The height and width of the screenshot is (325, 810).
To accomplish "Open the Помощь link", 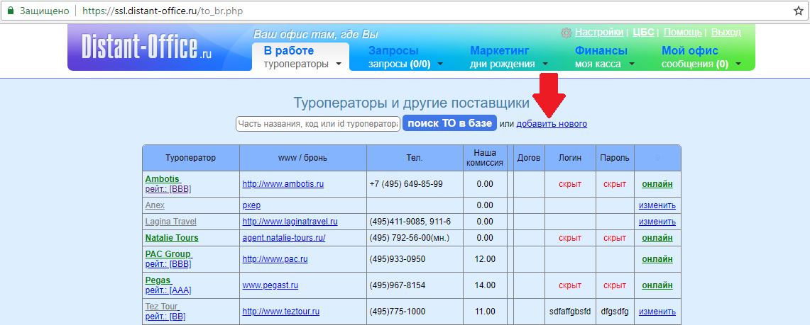I will pos(682,32).
